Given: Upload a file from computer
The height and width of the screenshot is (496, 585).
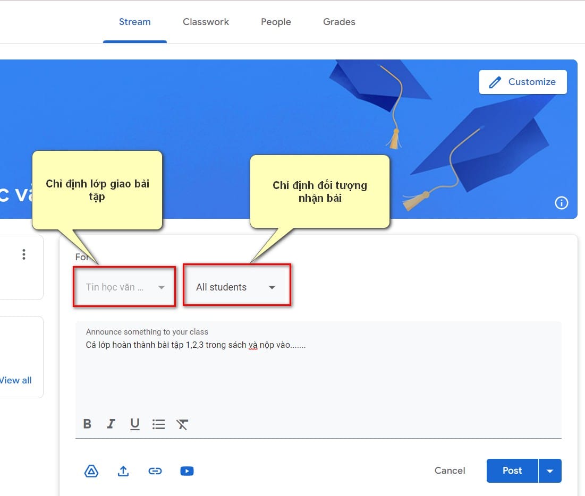Looking at the screenshot, I should point(123,471).
